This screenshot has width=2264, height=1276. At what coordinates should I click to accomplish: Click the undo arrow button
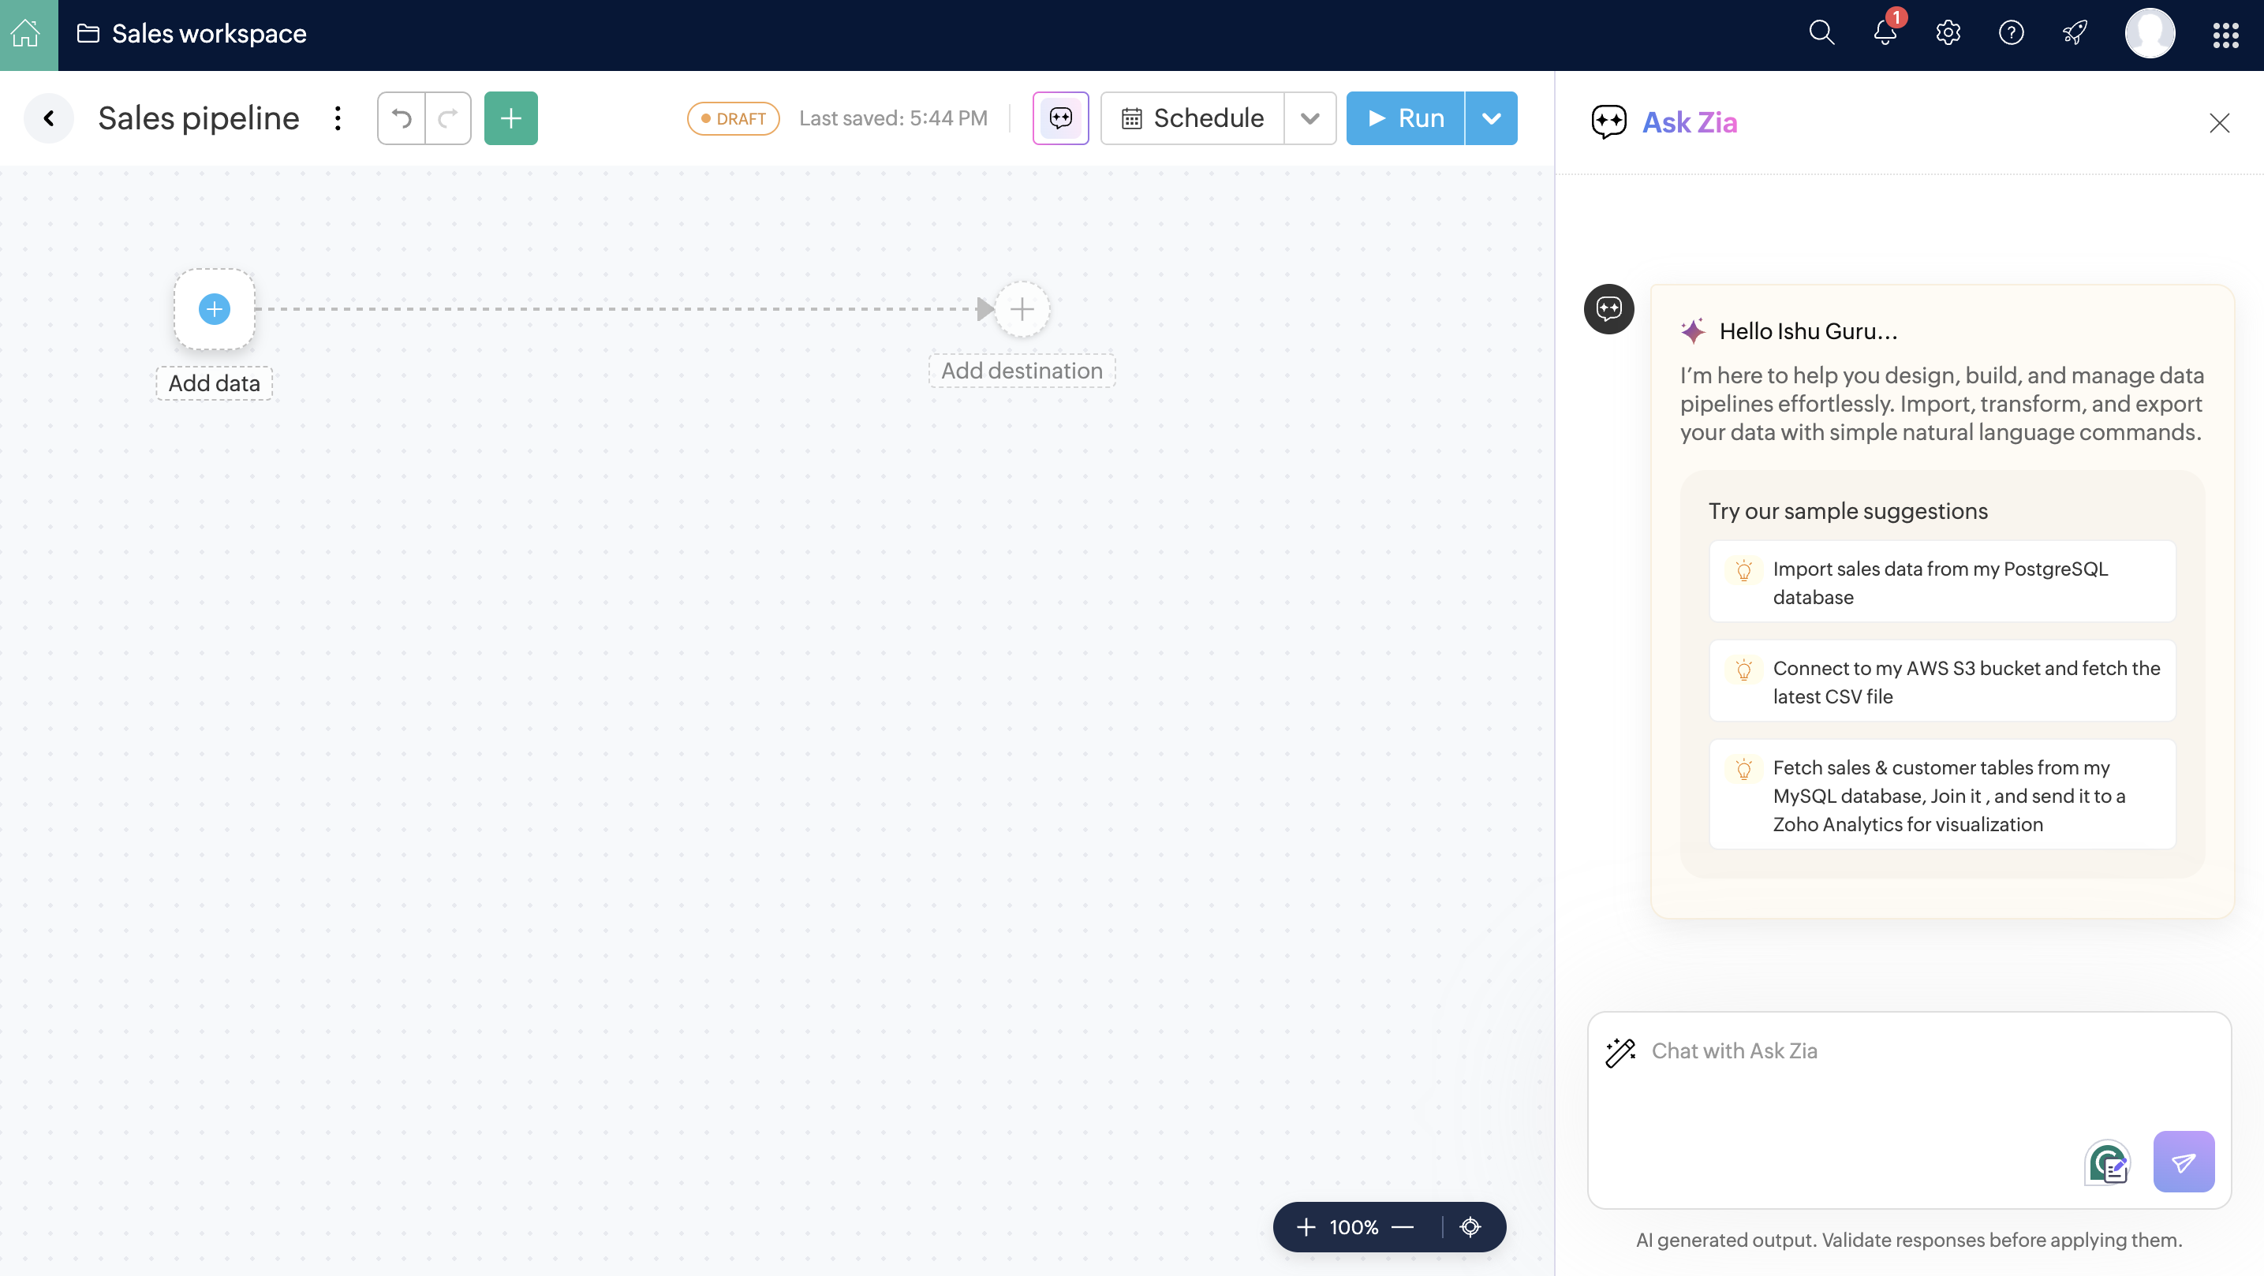coord(402,118)
